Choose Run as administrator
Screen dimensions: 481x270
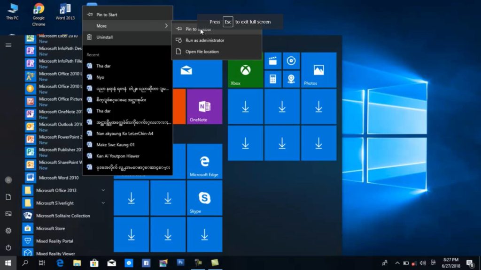coord(217,40)
